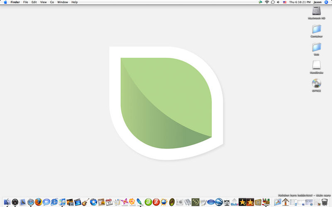The width and height of the screenshot is (332, 207).
Task: Click the Wi-Fi status menu icon
Action: tap(267, 2)
